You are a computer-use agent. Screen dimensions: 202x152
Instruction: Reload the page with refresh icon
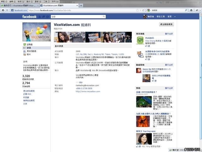[x=143, y=10]
